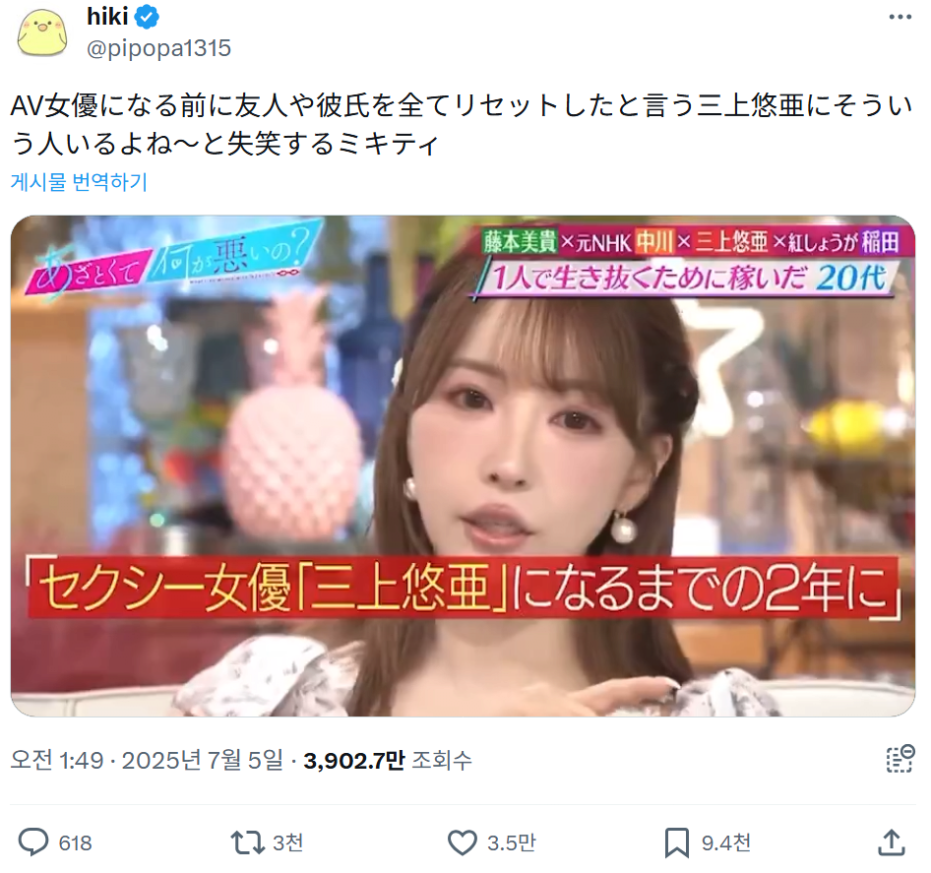The height and width of the screenshot is (873, 931).
Task: Play the embedded TV show video
Action: (463, 466)
